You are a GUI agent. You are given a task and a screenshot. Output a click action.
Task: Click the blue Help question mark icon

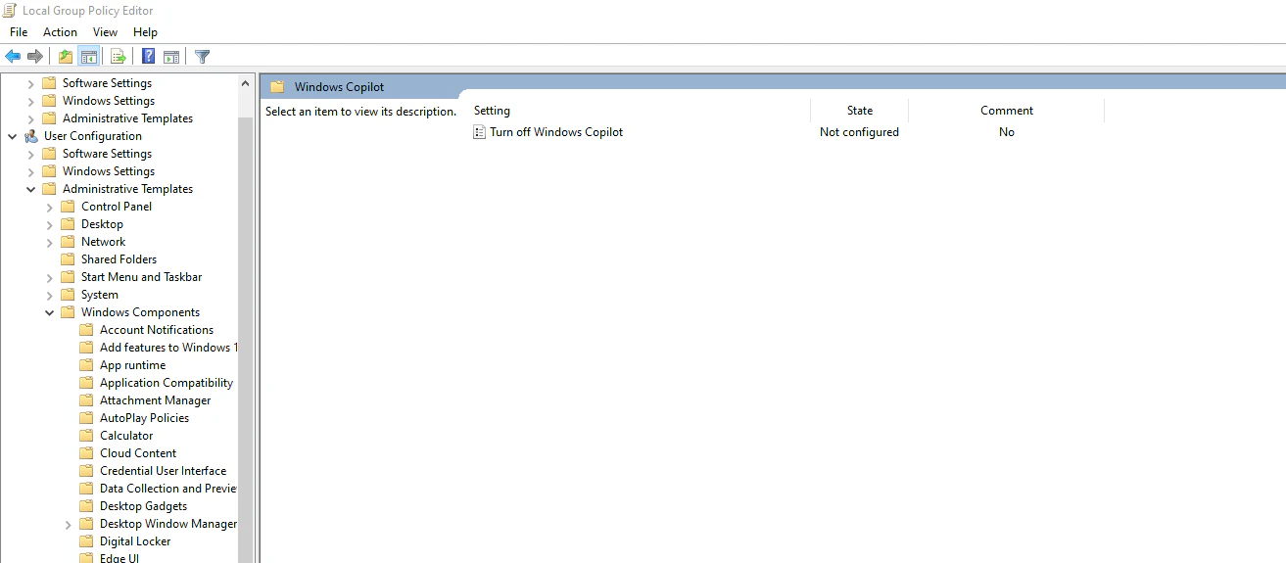click(149, 57)
